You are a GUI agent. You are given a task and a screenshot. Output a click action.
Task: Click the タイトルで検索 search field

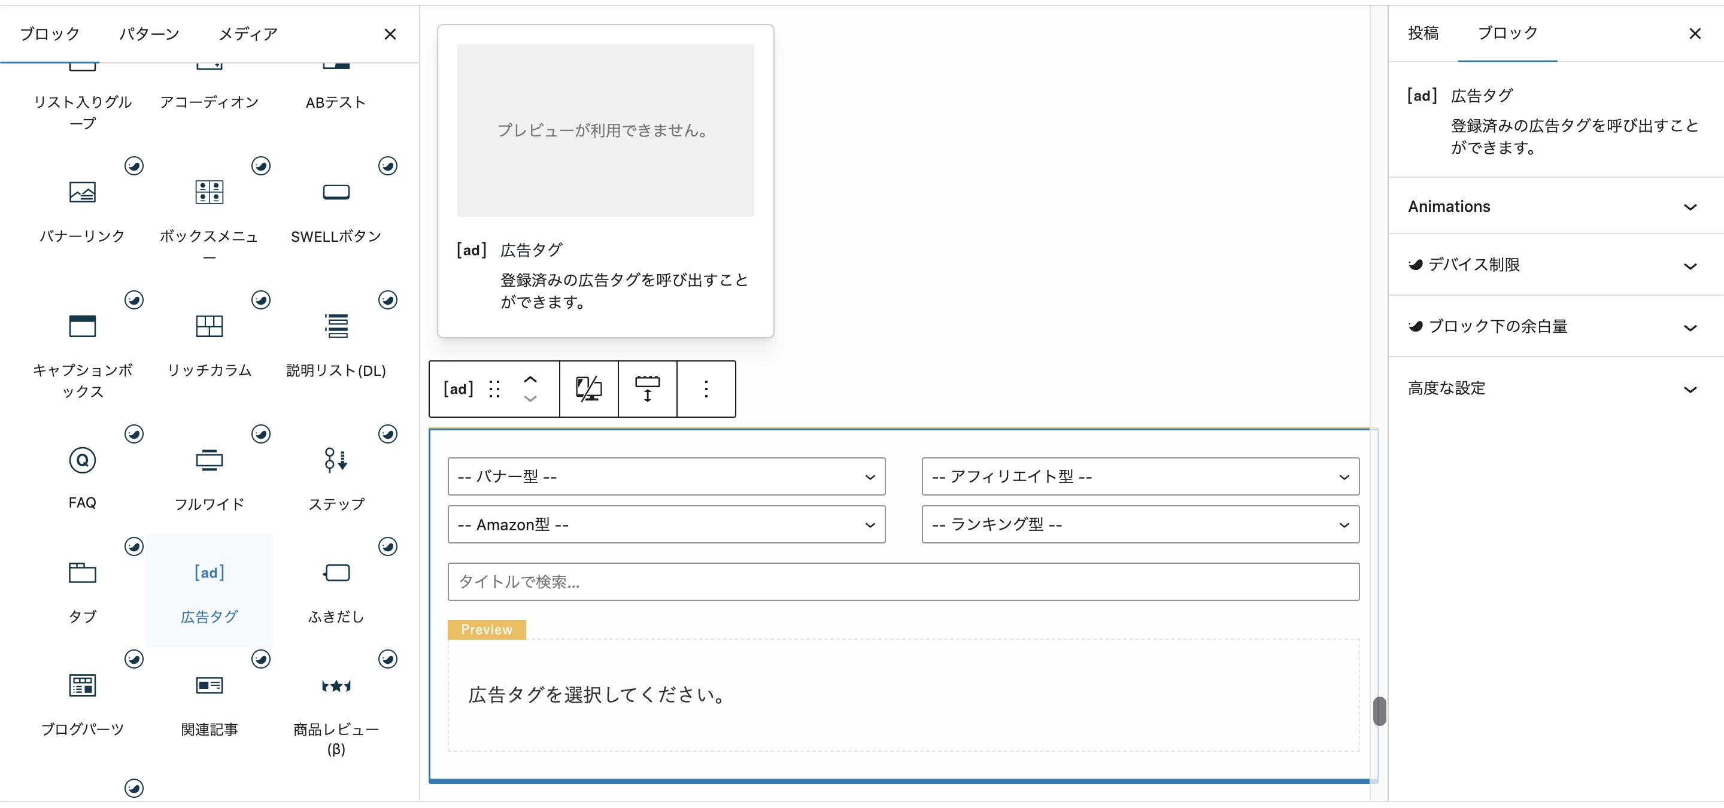[x=903, y=581]
